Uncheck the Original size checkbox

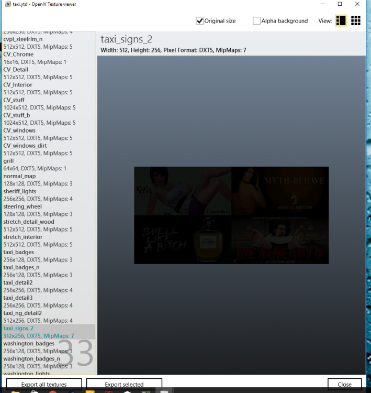coord(199,21)
